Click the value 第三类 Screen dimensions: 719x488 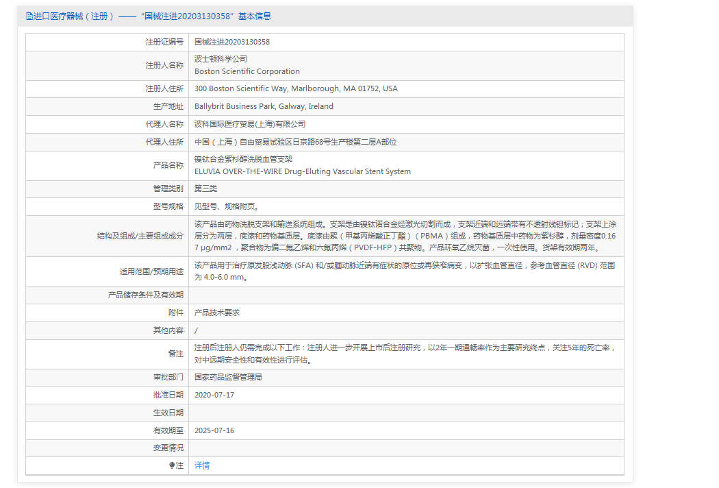(206, 189)
